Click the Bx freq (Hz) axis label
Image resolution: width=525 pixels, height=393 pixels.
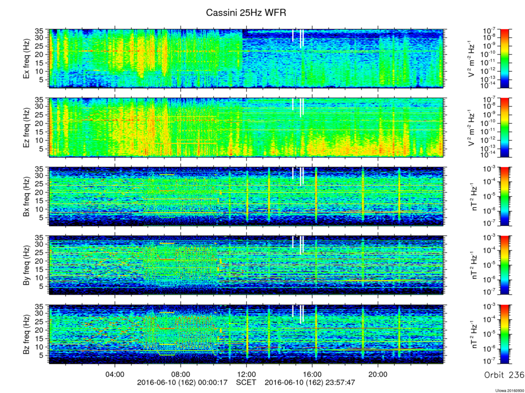(x=27, y=197)
